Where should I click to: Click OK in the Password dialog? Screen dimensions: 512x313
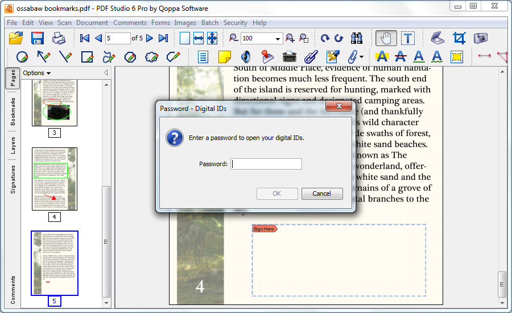[277, 193]
